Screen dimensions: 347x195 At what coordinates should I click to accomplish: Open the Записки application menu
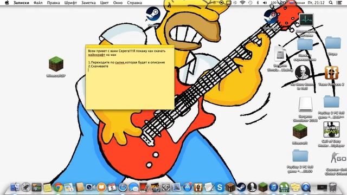pyautogui.click(x=21, y=3)
